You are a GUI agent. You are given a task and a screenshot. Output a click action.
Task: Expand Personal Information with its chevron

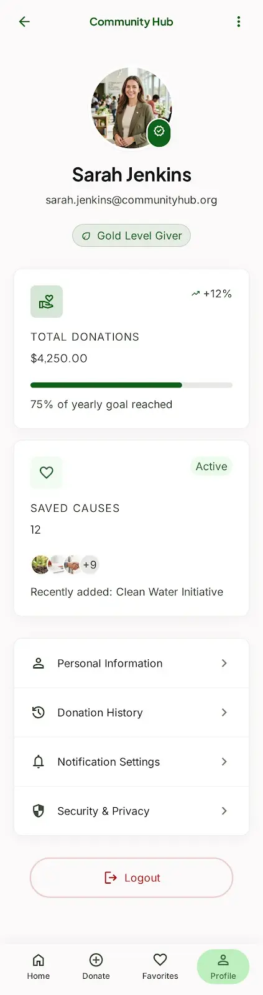click(x=224, y=664)
